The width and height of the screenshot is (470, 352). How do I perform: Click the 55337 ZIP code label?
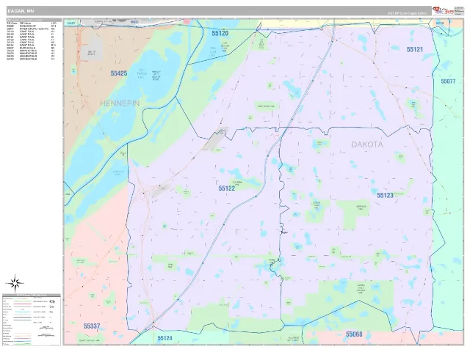(92, 326)
